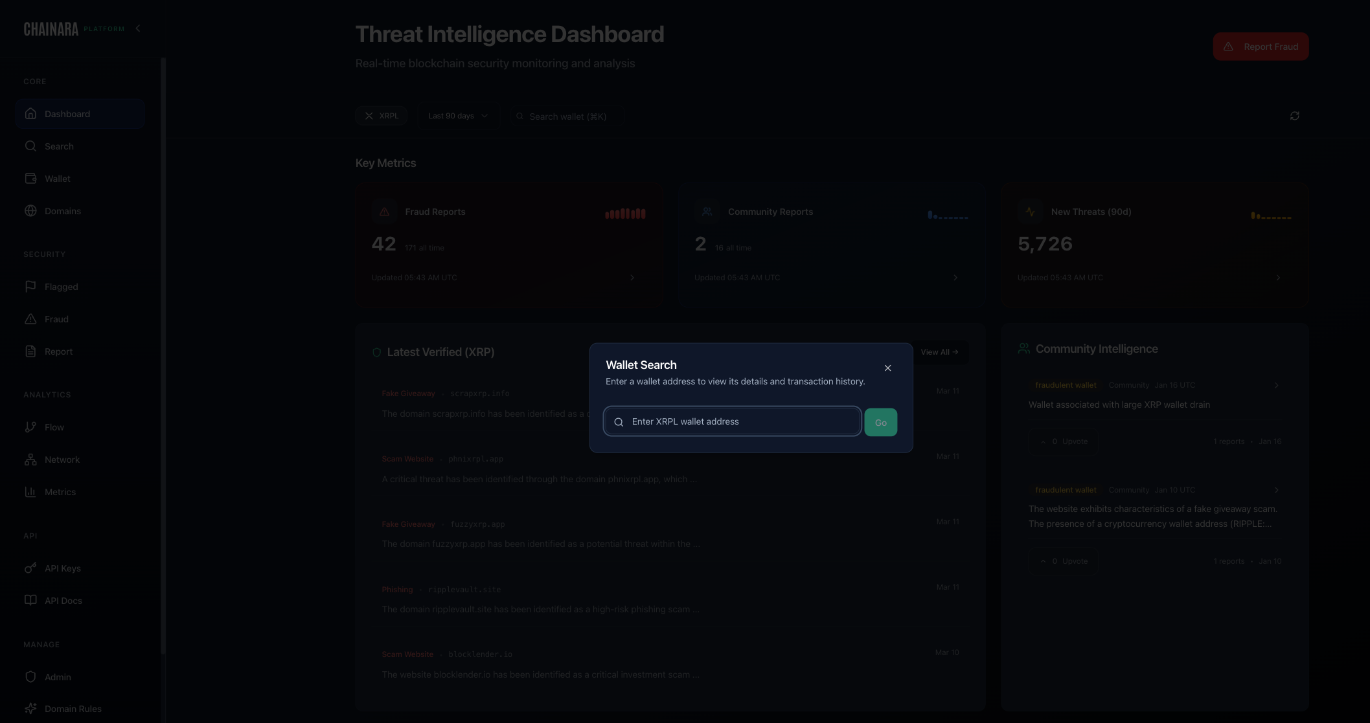This screenshot has width=1370, height=723.
Task: Open Search via its sidebar magnifier icon
Action: tap(30, 146)
